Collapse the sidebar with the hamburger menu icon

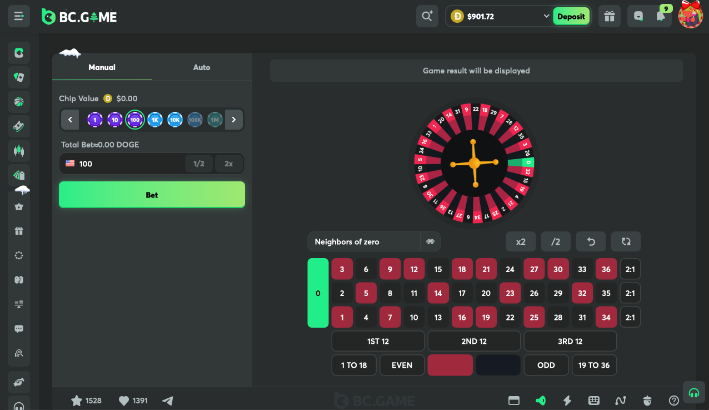click(x=19, y=16)
